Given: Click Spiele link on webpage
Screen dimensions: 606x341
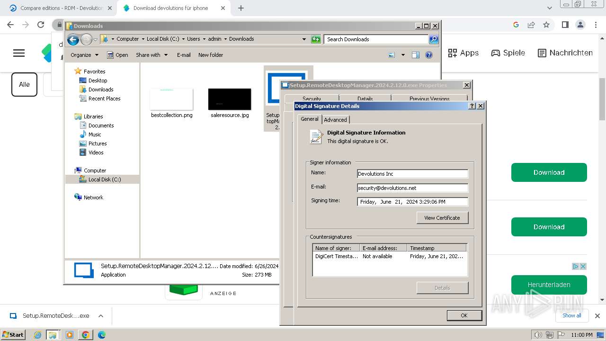Looking at the screenshot, I should (508, 53).
